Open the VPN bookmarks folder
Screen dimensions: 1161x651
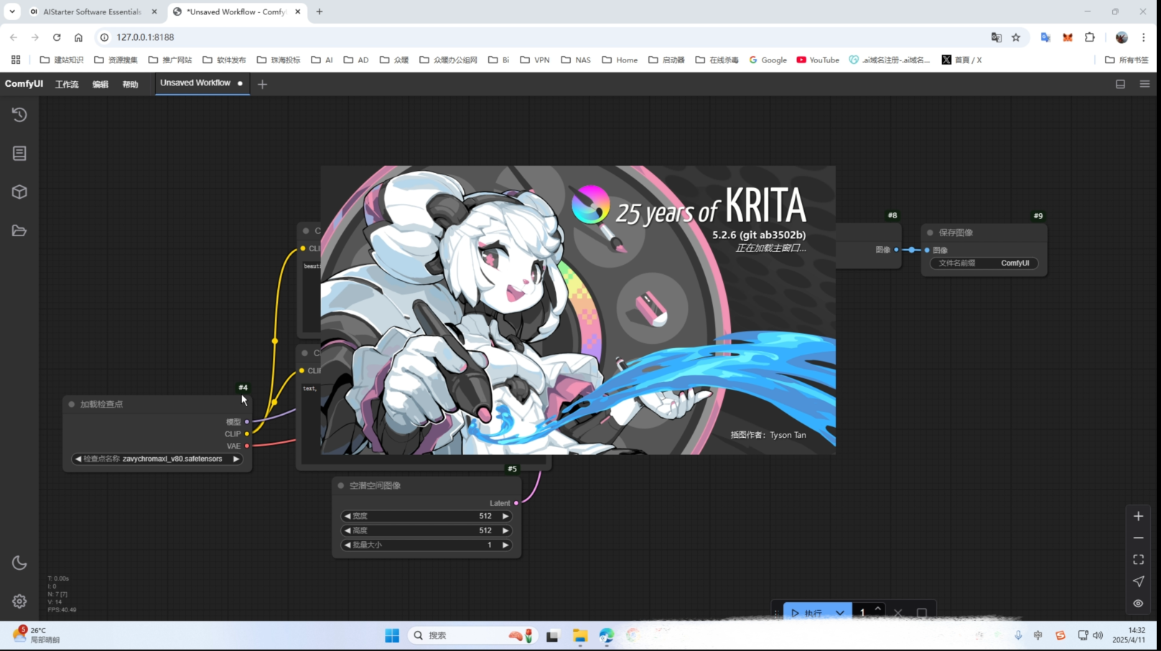tap(535, 60)
